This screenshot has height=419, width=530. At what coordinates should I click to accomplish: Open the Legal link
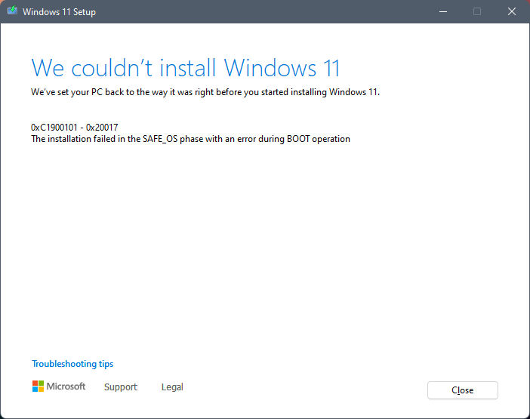[172, 387]
